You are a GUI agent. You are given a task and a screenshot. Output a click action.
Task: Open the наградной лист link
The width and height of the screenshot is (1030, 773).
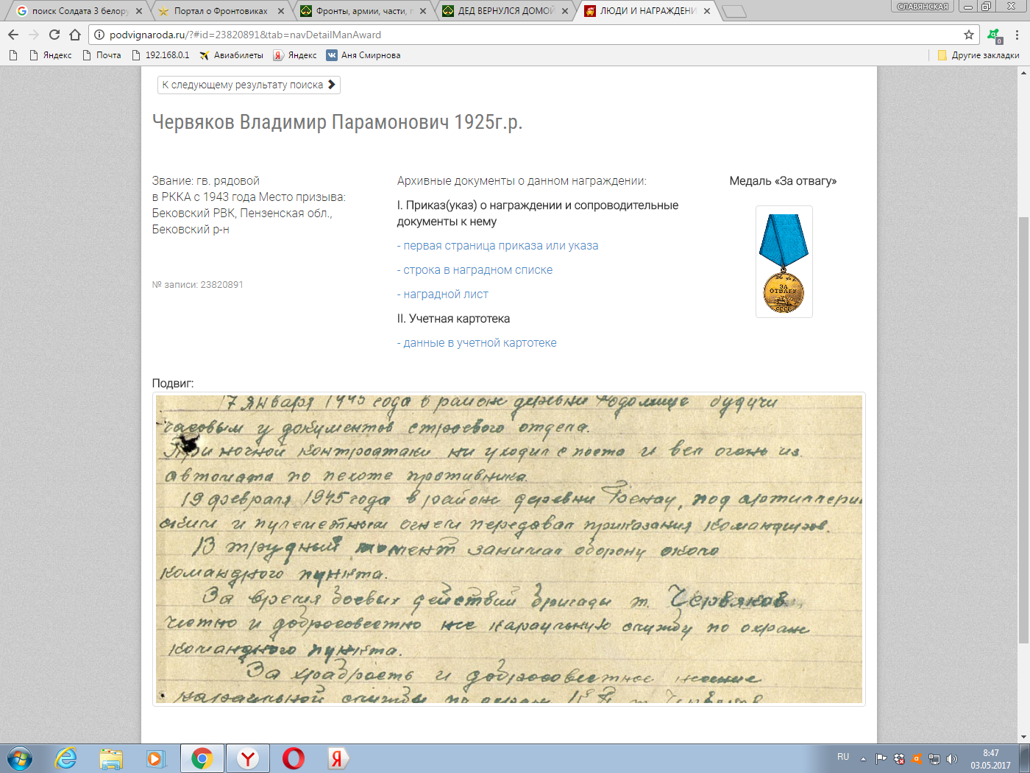(x=443, y=294)
